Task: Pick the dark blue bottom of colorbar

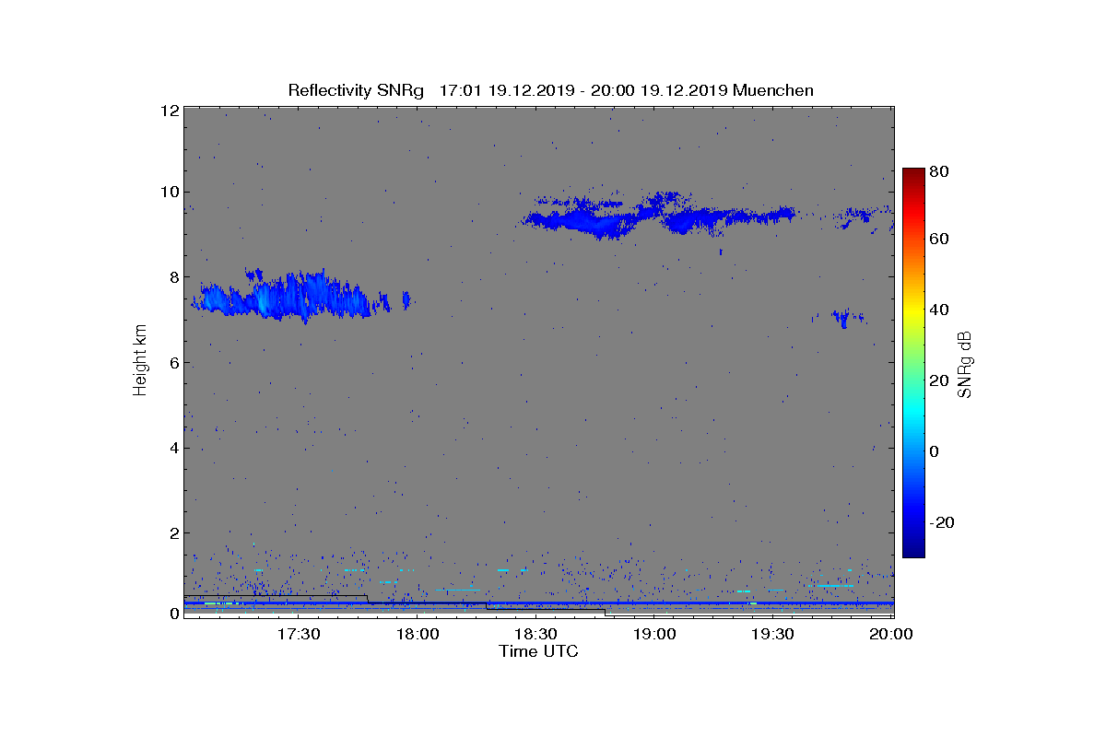Action: click(913, 550)
